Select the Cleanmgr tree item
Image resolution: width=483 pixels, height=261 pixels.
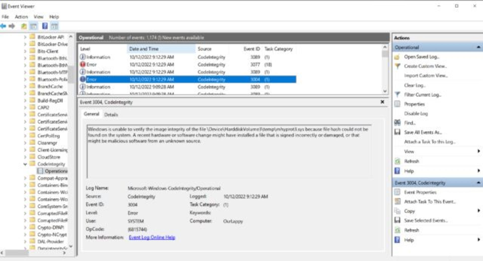(47, 143)
